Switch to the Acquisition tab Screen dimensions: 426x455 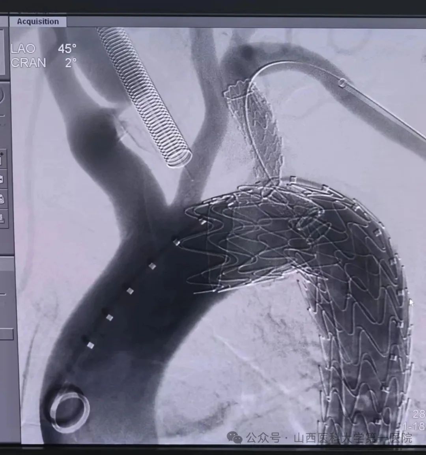(38, 22)
